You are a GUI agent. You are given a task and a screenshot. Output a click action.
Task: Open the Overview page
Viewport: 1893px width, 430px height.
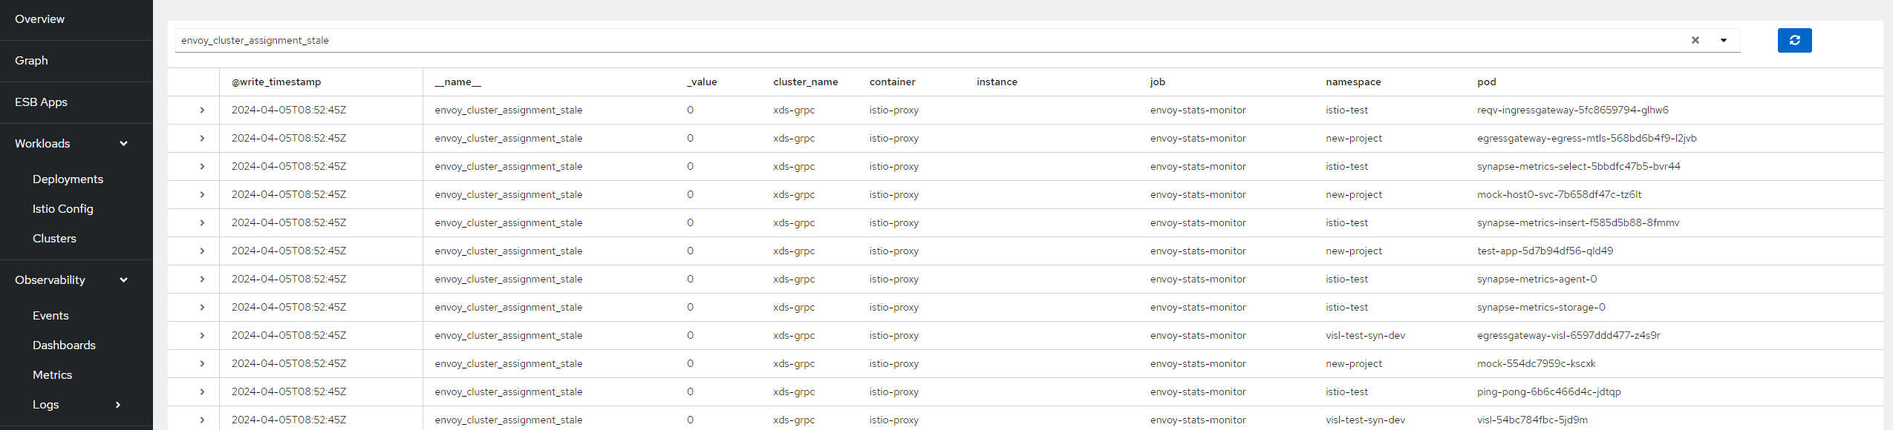(x=40, y=19)
